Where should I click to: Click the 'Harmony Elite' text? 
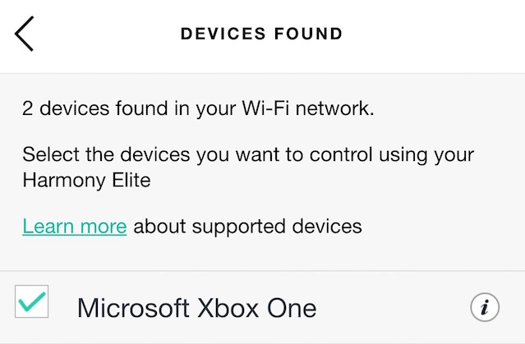pos(86,180)
